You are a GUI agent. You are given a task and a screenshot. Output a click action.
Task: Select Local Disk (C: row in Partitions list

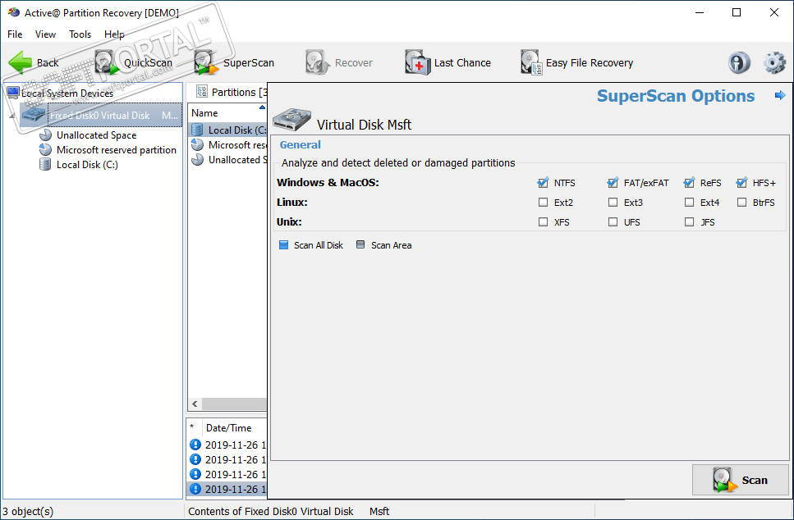click(229, 130)
